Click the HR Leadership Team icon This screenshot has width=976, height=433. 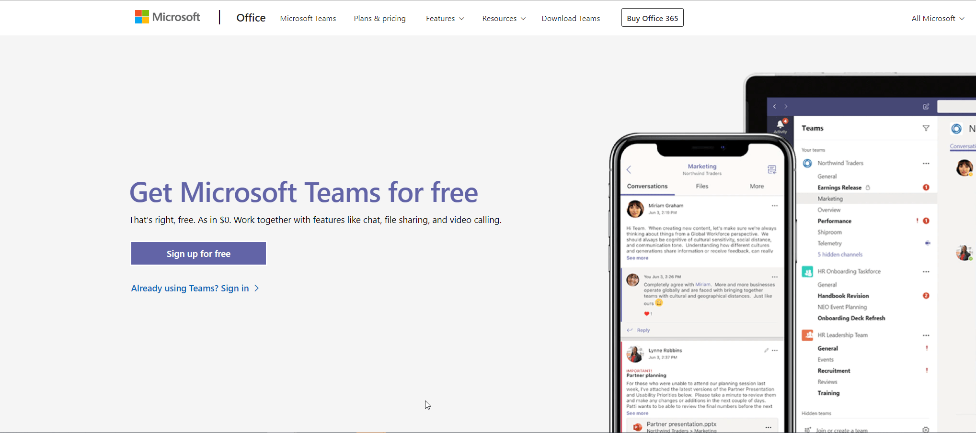click(807, 335)
